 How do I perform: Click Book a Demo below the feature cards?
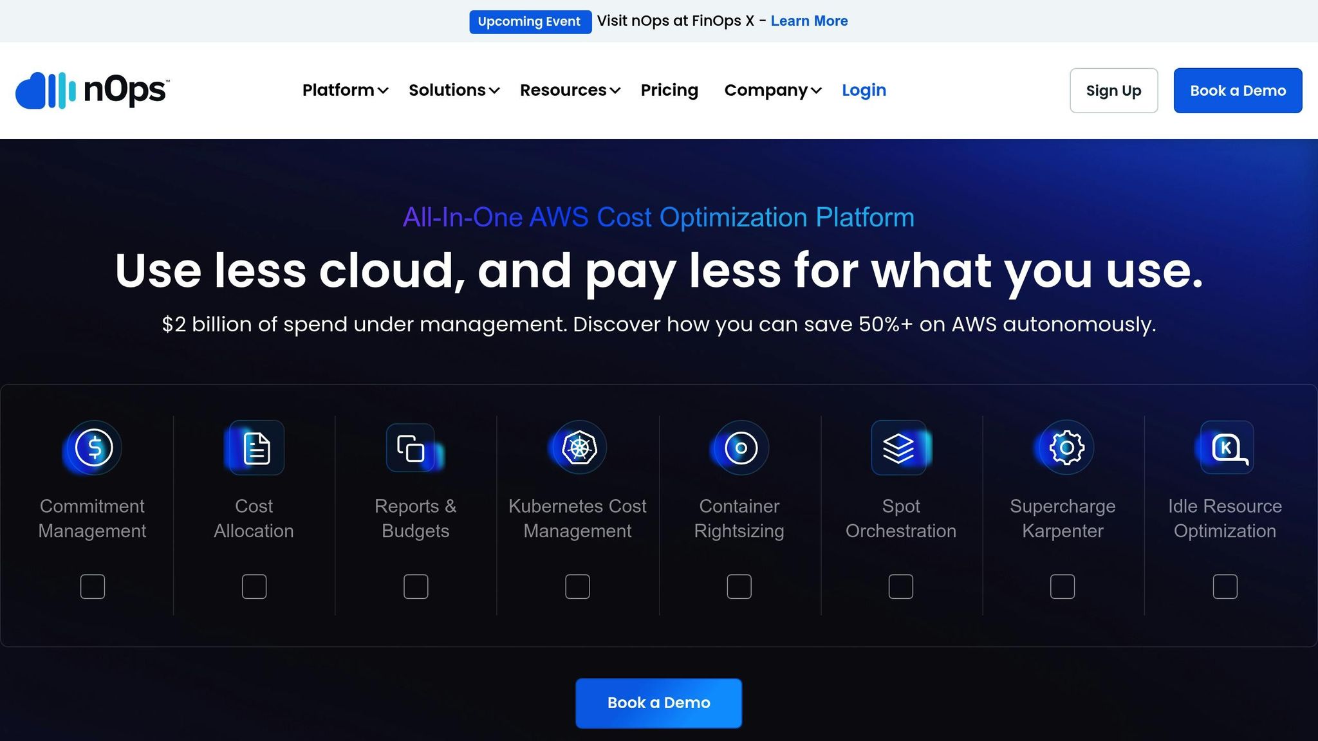tap(659, 703)
